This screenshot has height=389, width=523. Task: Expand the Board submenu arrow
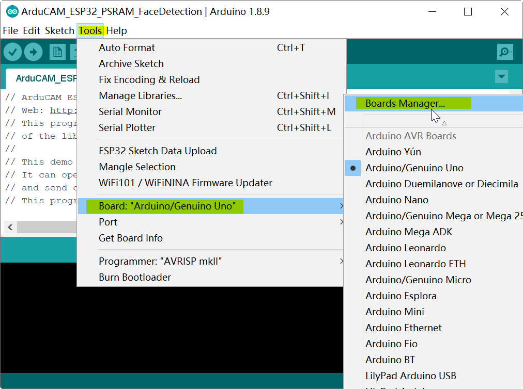341,206
